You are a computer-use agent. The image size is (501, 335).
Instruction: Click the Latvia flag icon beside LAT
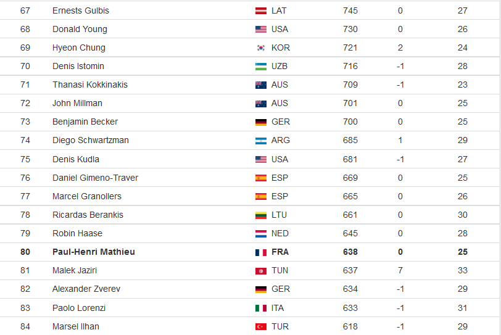pyautogui.click(x=261, y=11)
